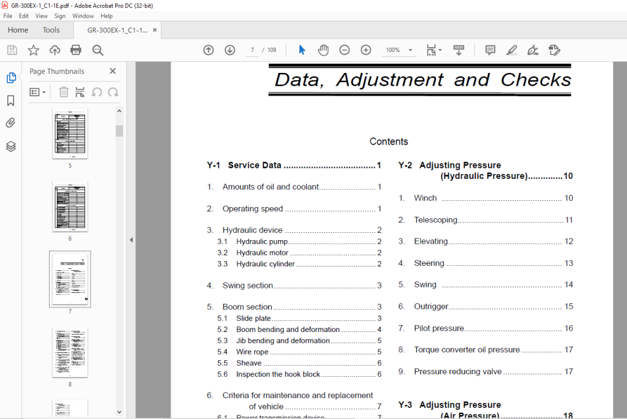
Task: Select the Hand pan tool
Action: click(323, 50)
